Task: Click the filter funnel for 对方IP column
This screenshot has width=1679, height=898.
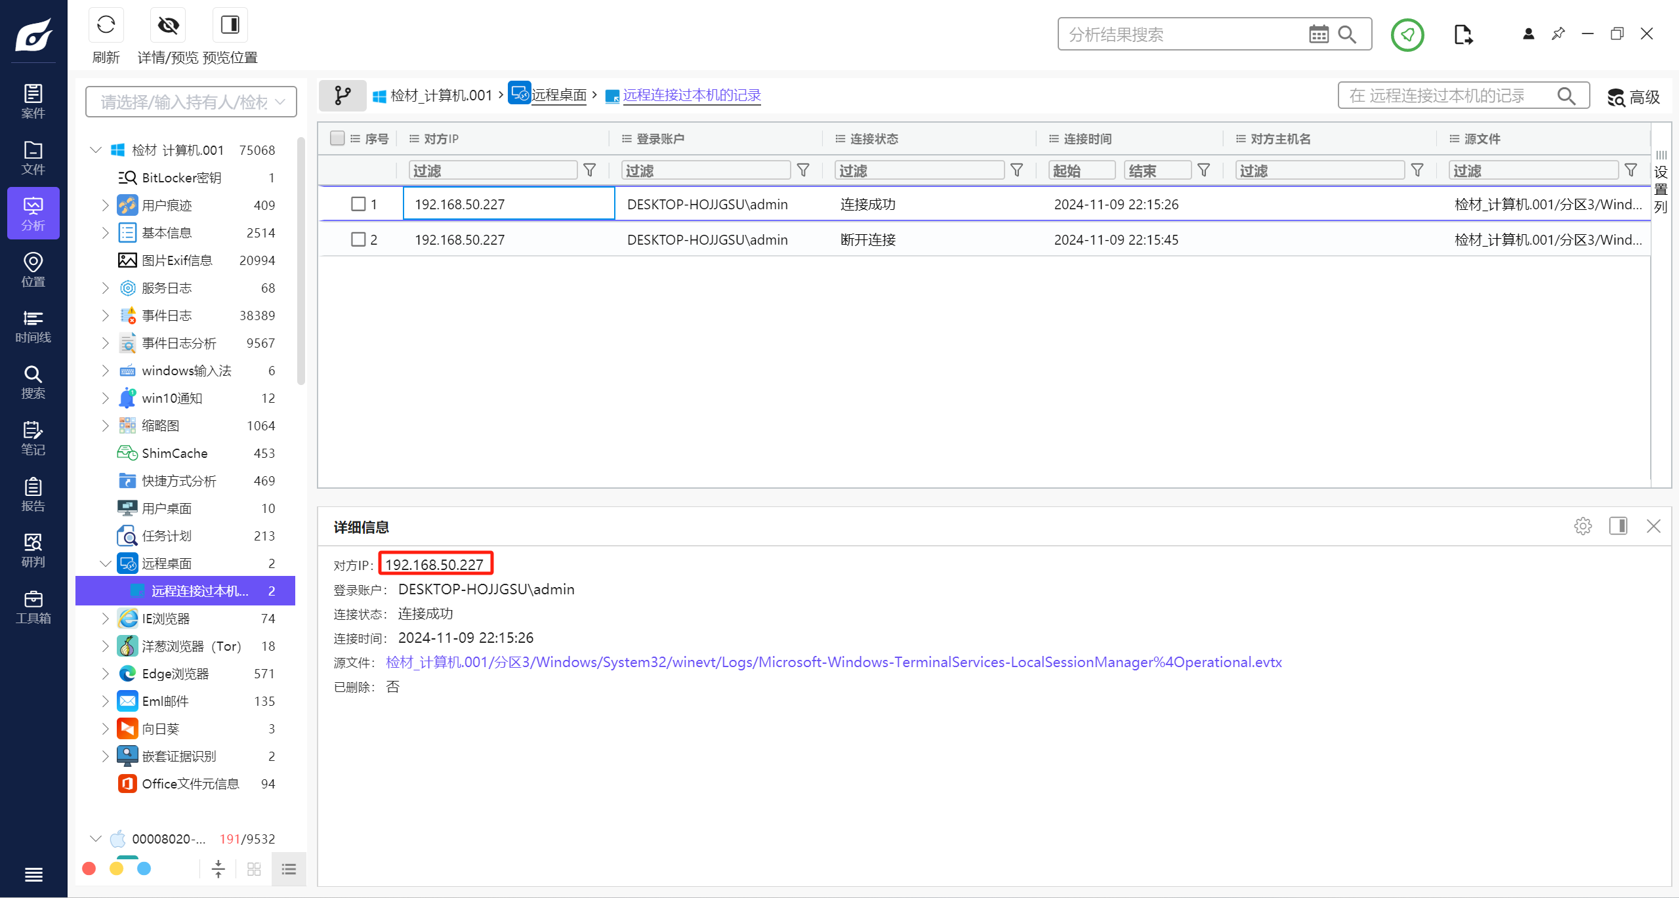Action: (x=590, y=171)
